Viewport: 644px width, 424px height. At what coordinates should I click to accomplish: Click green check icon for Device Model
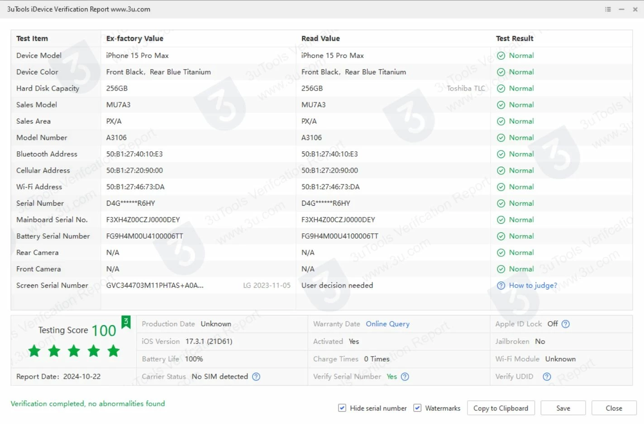tap(501, 56)
